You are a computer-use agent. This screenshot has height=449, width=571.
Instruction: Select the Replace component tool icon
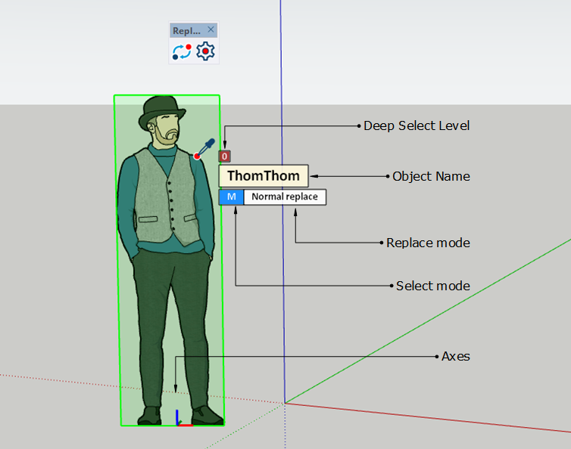pos(182,51)
